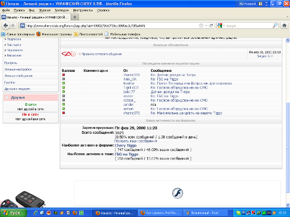Click the Google search input field
Viewport: 290px width, 217px height.
pos(249,26)
